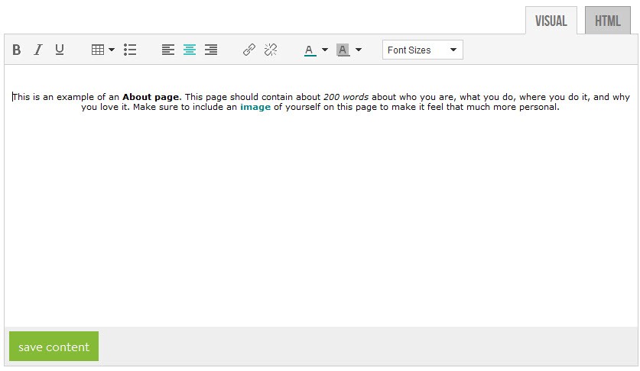Open background color picker arrow

(x=359, y=50)
